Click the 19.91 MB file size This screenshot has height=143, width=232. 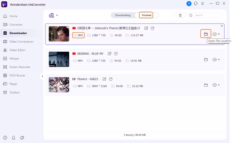point(136,61)
